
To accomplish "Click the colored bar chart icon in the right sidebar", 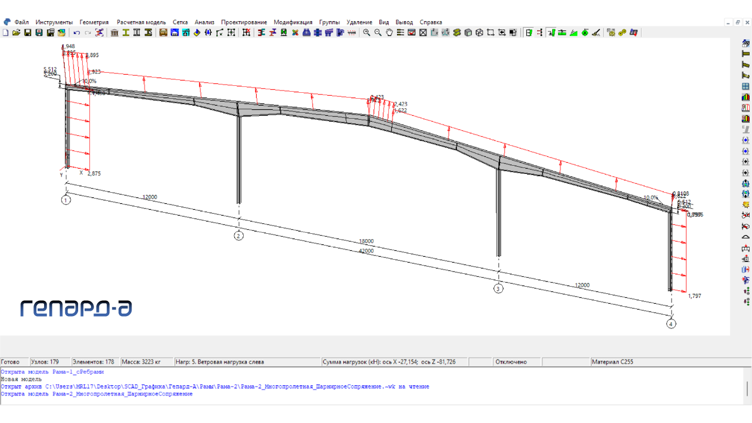I will (x=746, y=97).
